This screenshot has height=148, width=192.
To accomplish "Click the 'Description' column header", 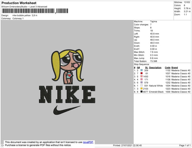I will pyautogui.click(x=155, y=68).
